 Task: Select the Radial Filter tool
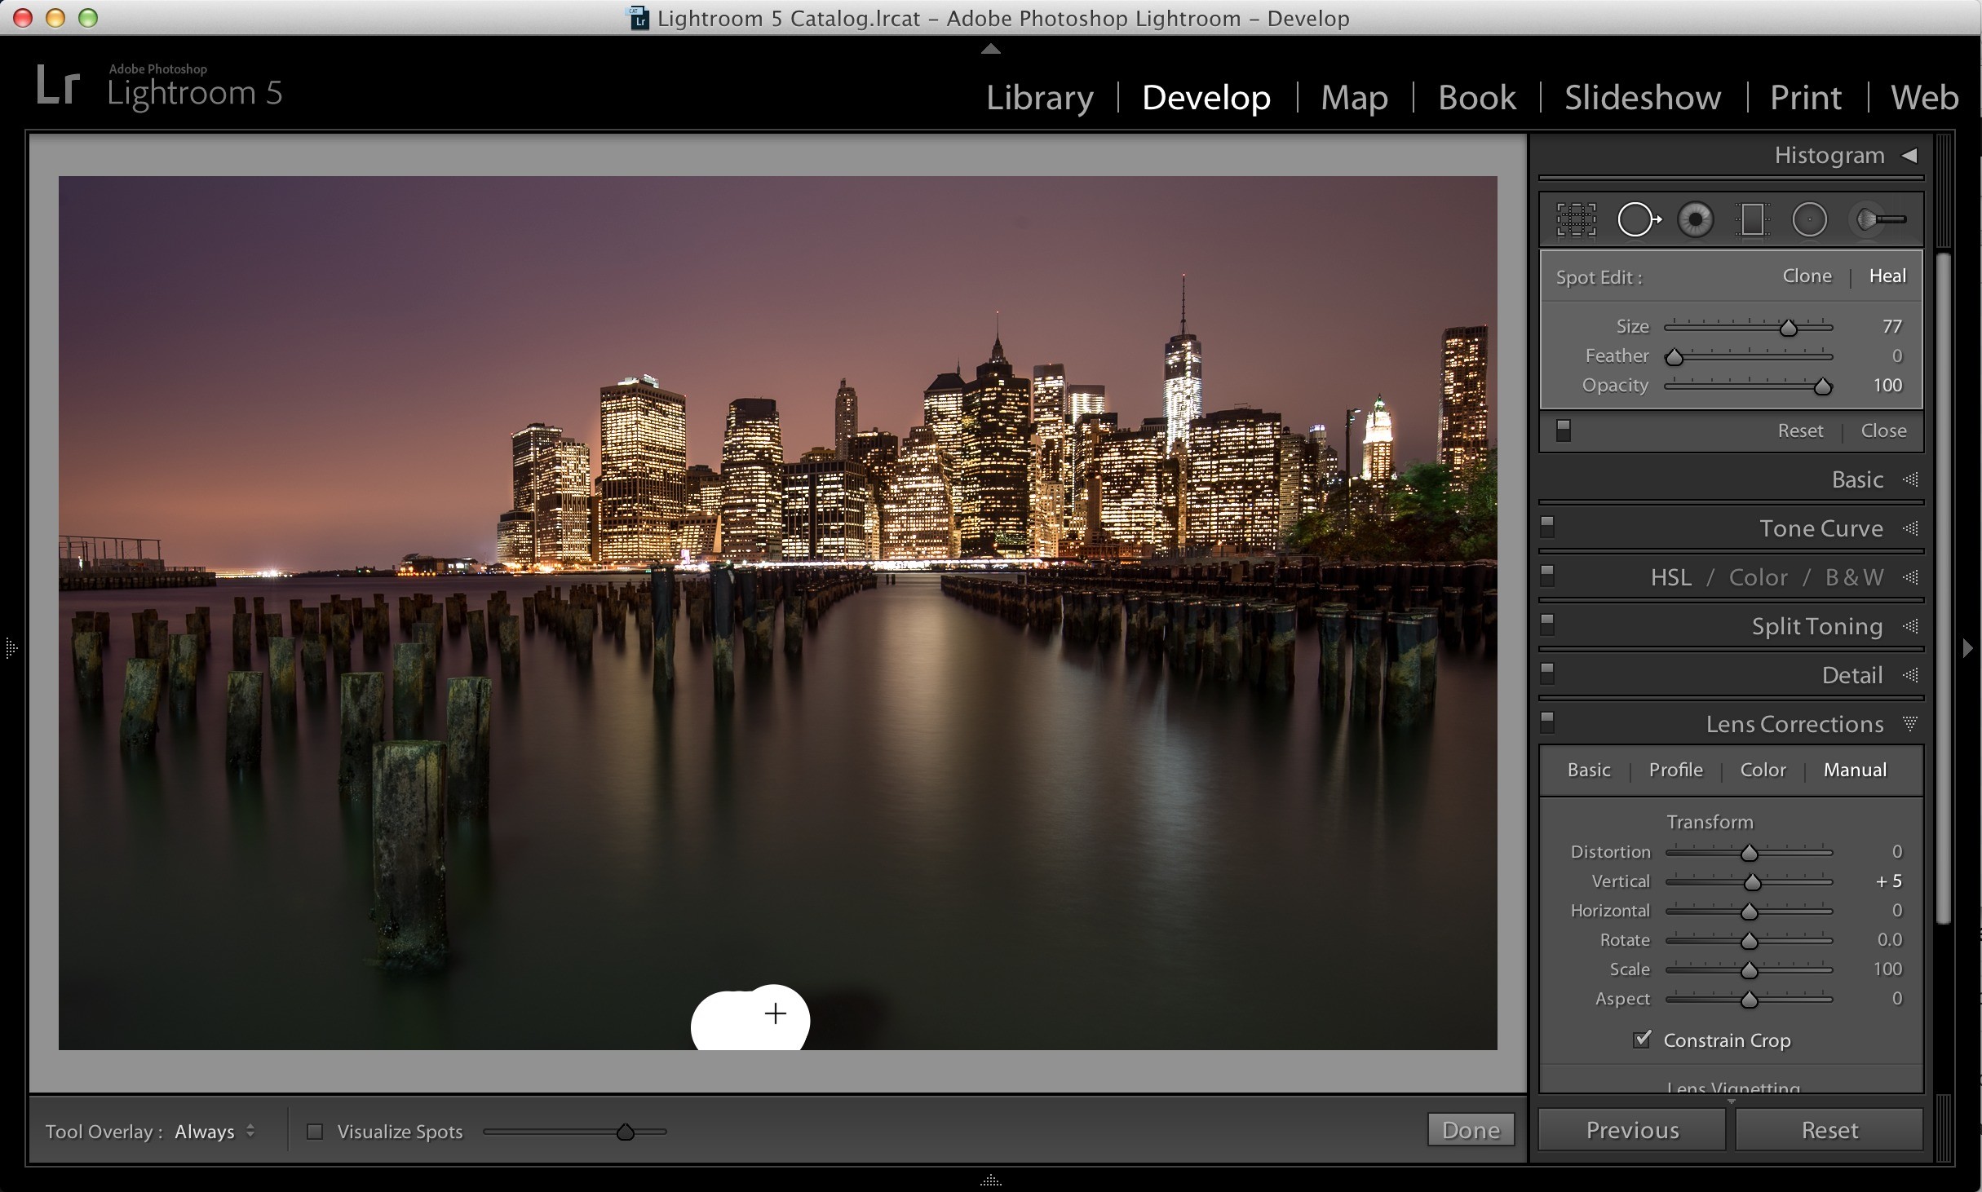tap(1809, 219)
